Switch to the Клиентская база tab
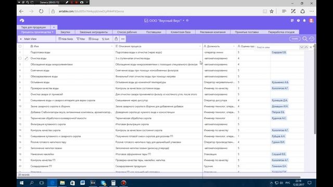Image resolution: width=333 pixels, height=187 pixels. point(181,32)
